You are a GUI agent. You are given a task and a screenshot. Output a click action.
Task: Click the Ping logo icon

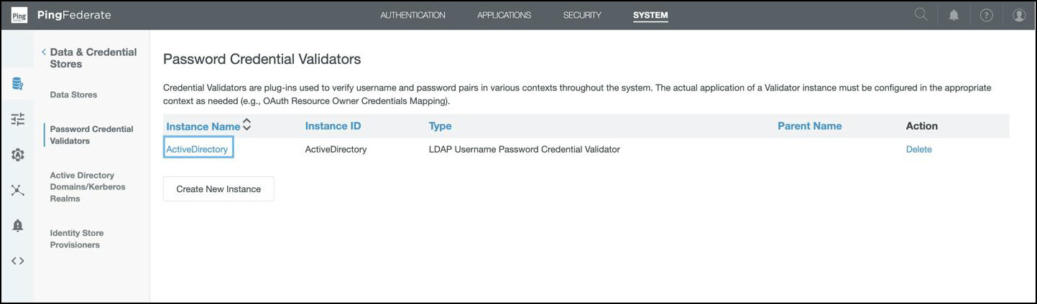point(19,15)
